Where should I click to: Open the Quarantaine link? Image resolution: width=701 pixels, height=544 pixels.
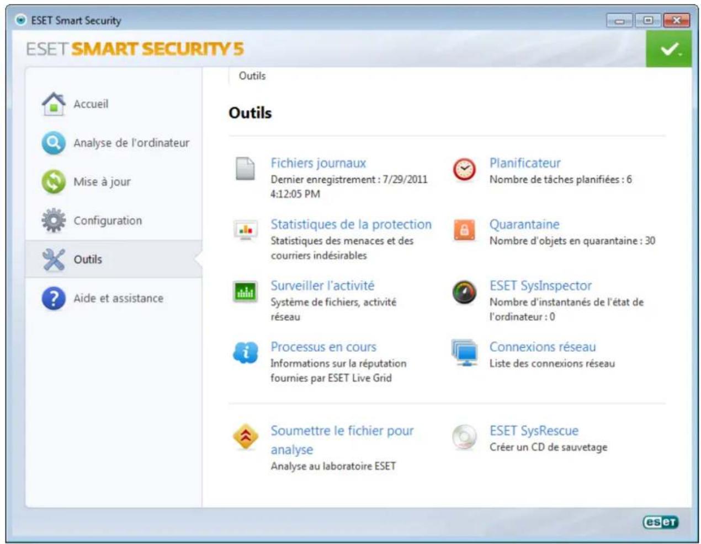(524, 224)
